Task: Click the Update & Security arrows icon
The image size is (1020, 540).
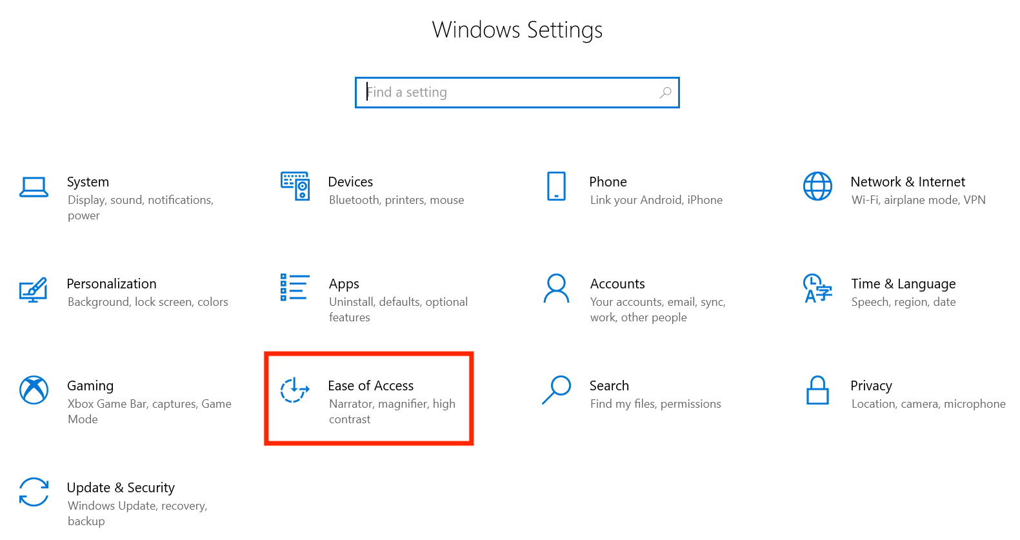Action: [x=34, y=492]
